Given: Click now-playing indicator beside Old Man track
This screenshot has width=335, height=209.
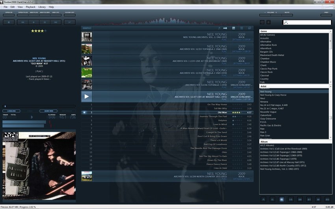Looking at the screenshot, I should [84, 113].
